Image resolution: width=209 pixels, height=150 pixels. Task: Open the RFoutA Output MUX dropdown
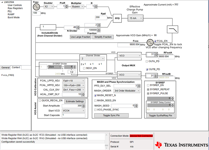(x=129, y=56)
